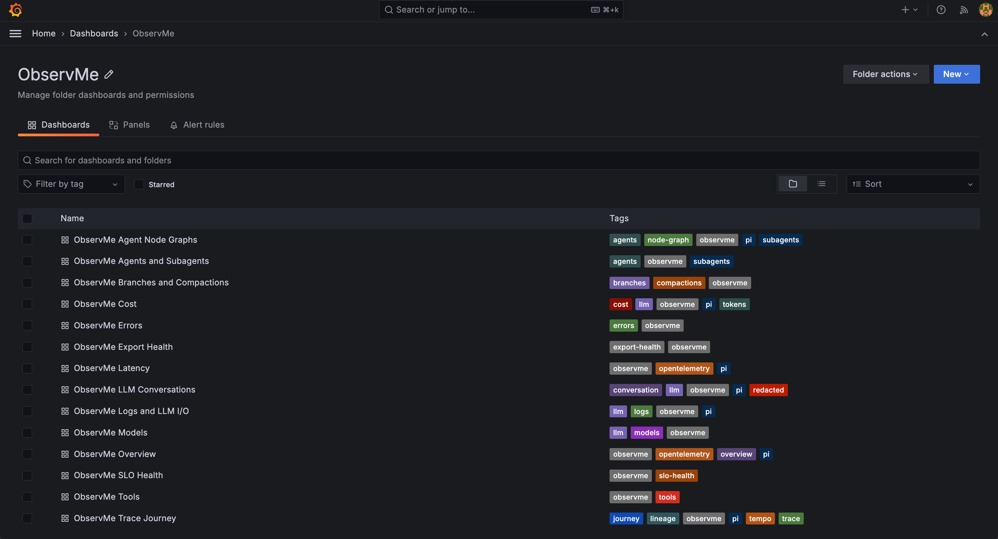Open the Sort dropdown
998x539 pixels.
point(913,184)
